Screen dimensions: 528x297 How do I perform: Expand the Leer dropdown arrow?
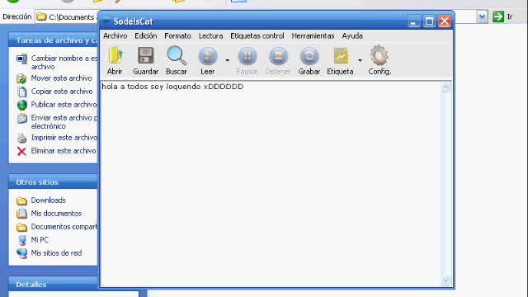228,60
